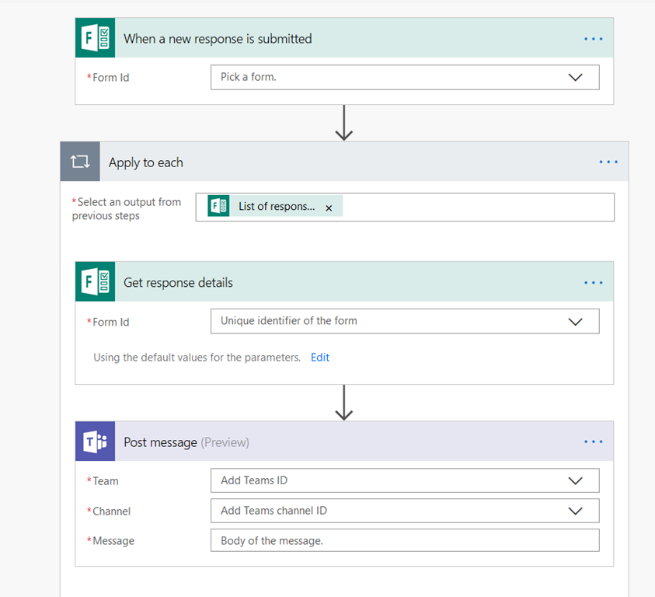The width and height of the screenshot is (655, 597).
Task: Collapse the Apply to each header title
Action: coord(146,162)
